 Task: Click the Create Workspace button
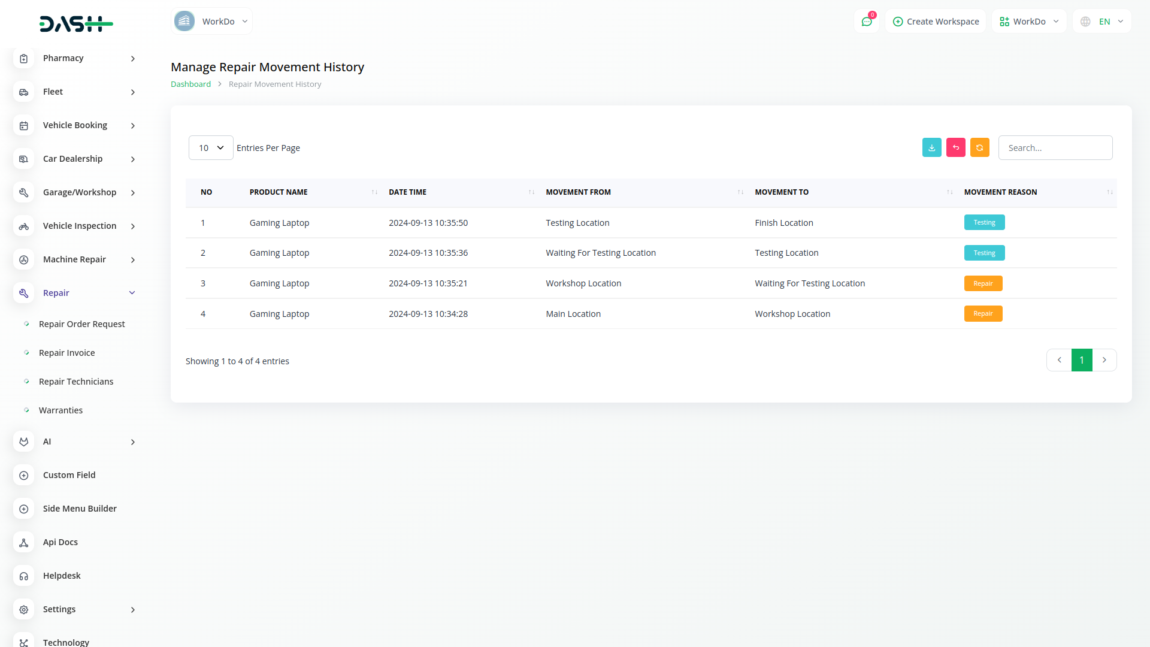(x=936, y=22)
